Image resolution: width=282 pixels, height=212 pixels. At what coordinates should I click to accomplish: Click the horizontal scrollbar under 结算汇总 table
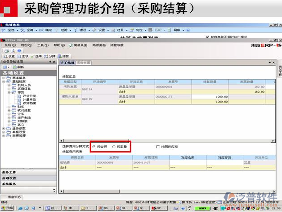pos(166,141)
